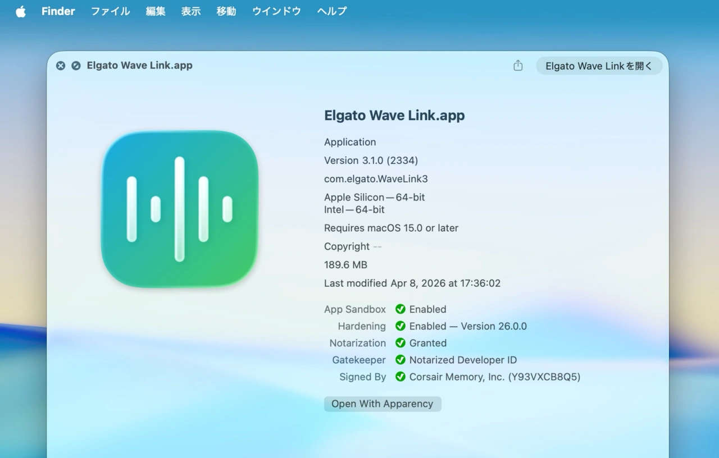Open the 編集 menu
719x458 pixels.
coord(156,11)
